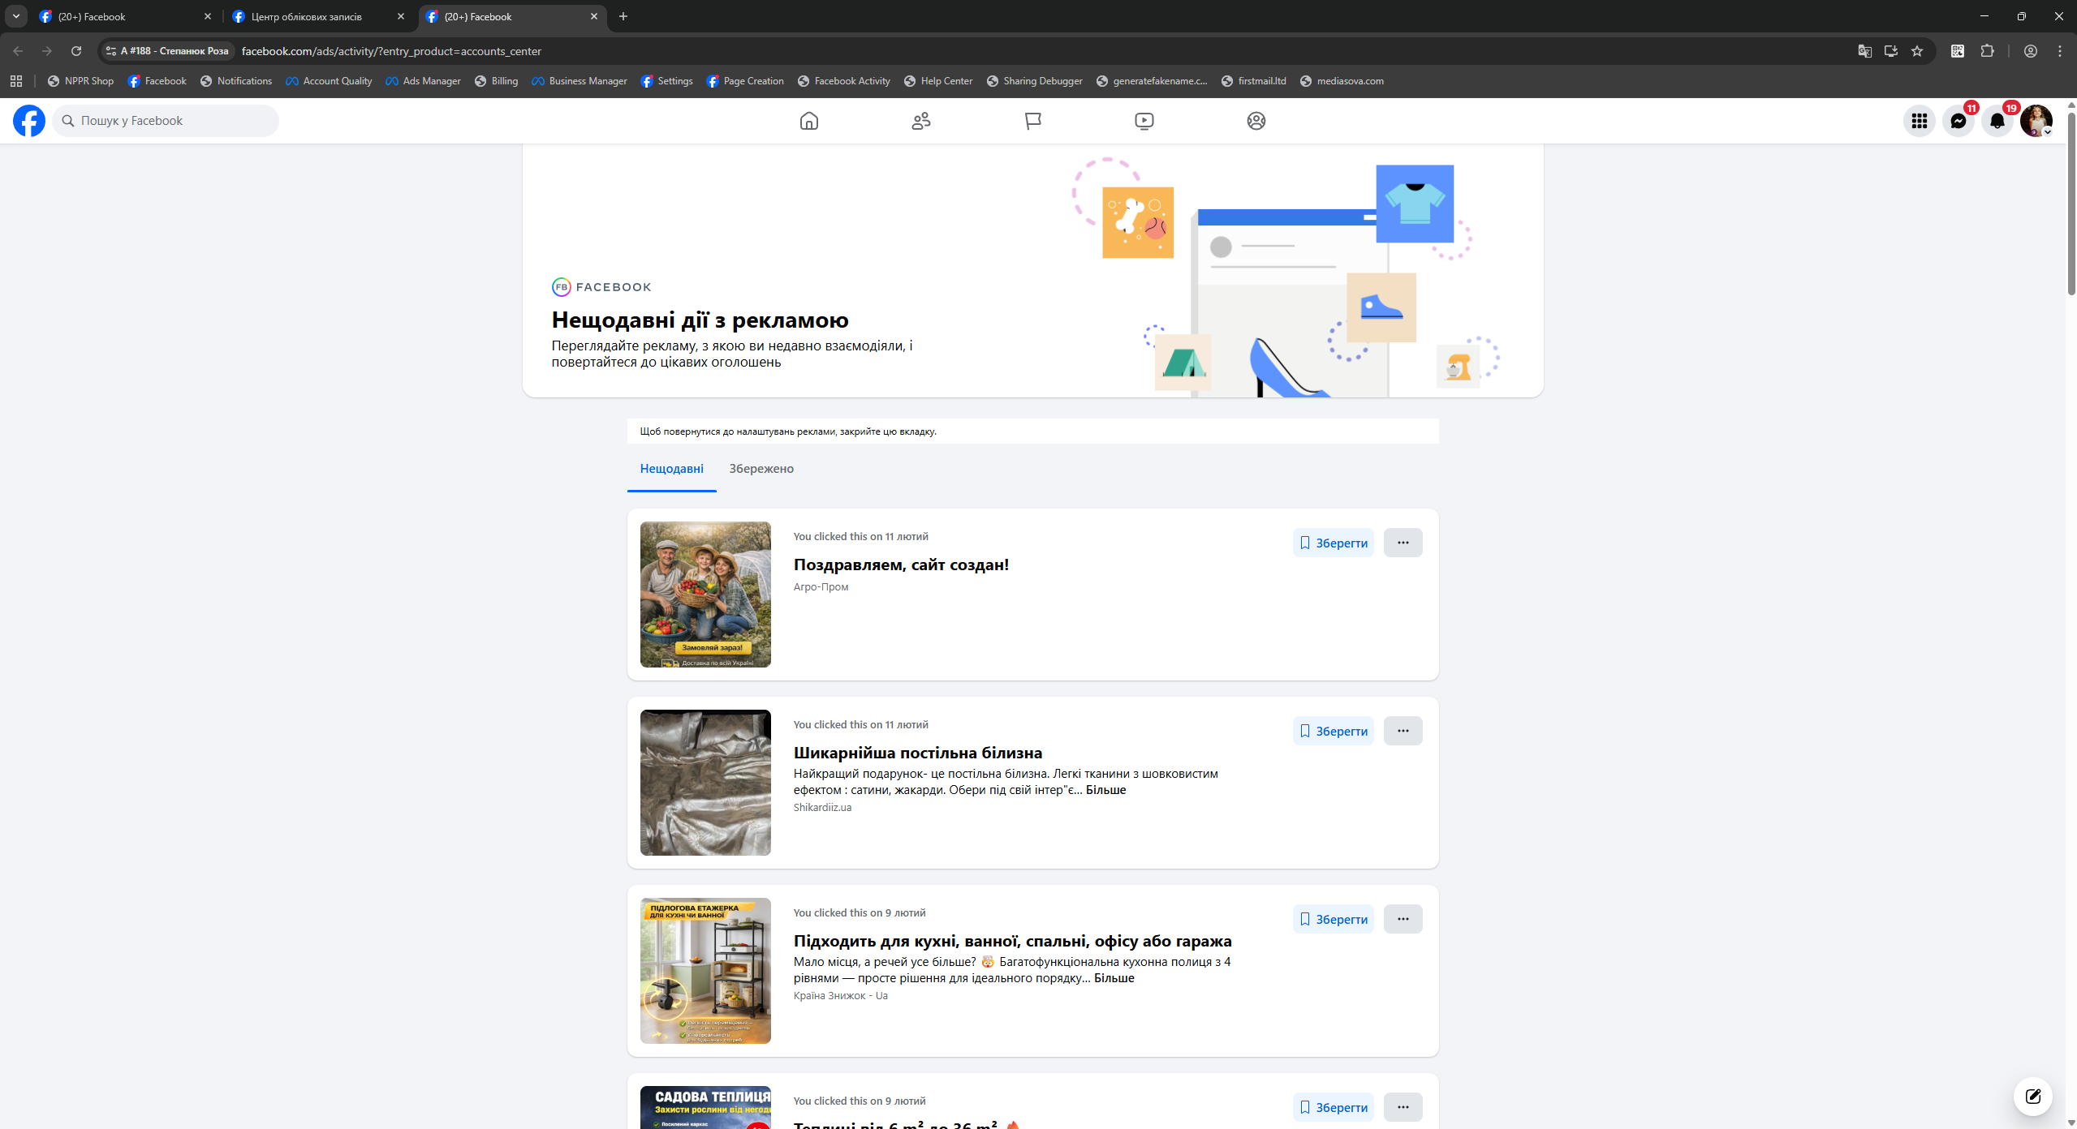The width and height of the screenshot is (2077, 1129).
Task: Open Facebook Home feed icon
Action: [x=808, y=121]
